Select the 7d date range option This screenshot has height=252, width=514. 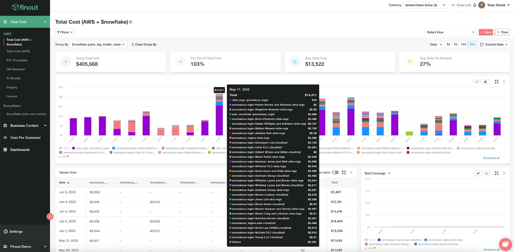coord(455,44)
